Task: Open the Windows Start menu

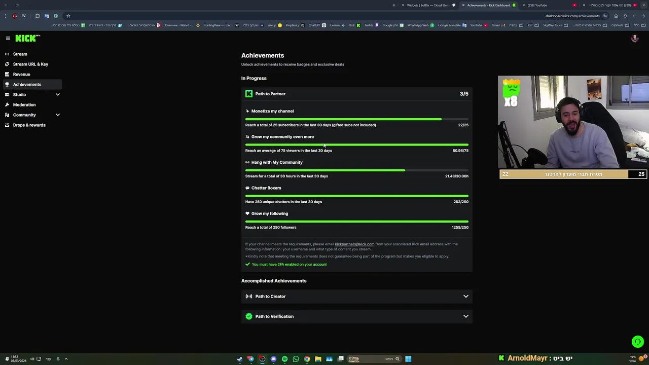Action: [x=408, y=359]
